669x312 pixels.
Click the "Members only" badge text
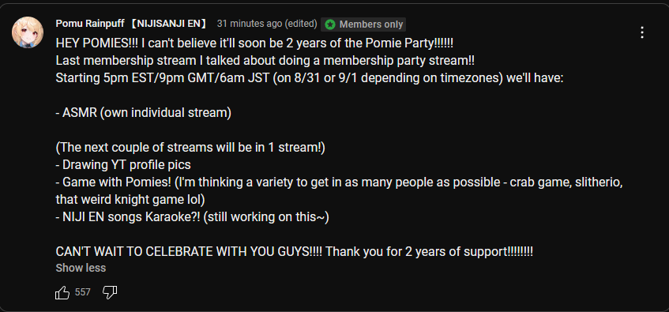pyautogui.click(x=371, y=24)
